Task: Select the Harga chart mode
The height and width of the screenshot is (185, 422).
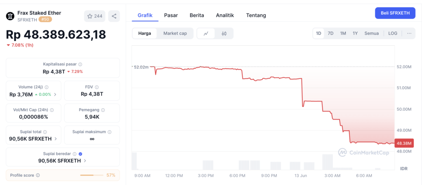Action: click(x=145, y=34)
